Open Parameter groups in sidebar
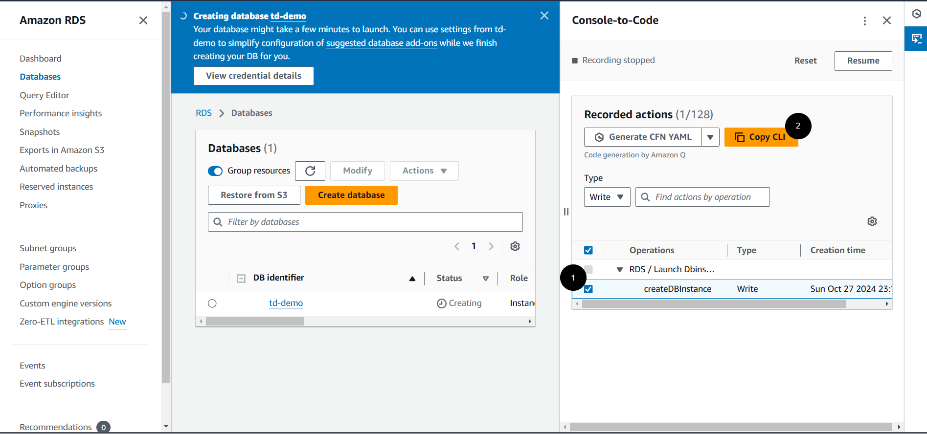The image size is (927, 434). point(54,267)
